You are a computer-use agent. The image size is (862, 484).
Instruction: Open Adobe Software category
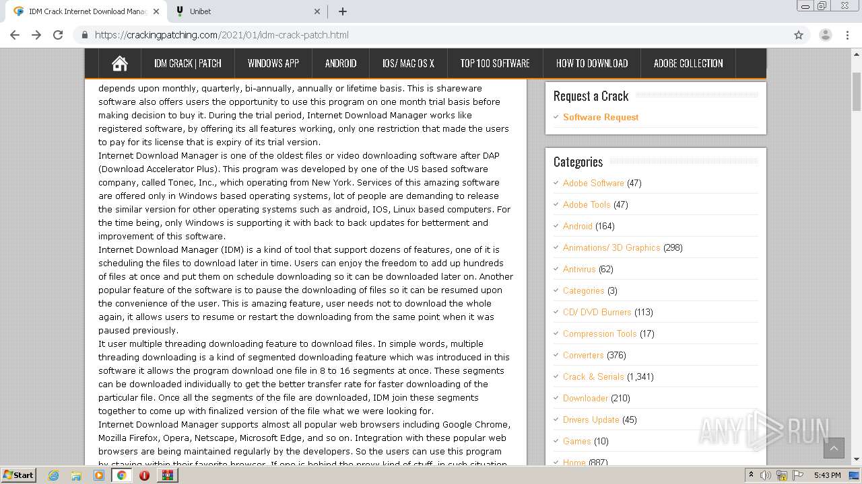[x=593, y=183]
